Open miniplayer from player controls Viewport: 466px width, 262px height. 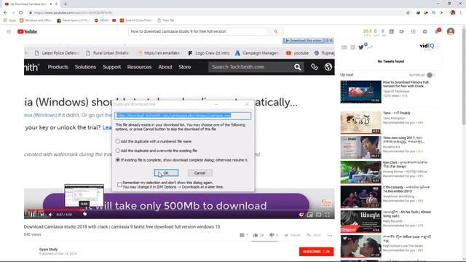[x=310, y=215]
